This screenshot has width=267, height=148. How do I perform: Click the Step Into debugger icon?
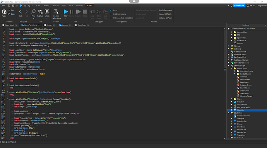92,12
